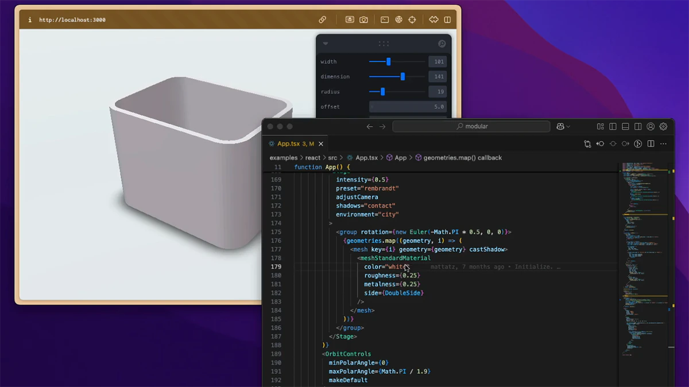Open the settings gear in editor title bar
This screenshot has width=689, height=387.
[x=663, y=127]
